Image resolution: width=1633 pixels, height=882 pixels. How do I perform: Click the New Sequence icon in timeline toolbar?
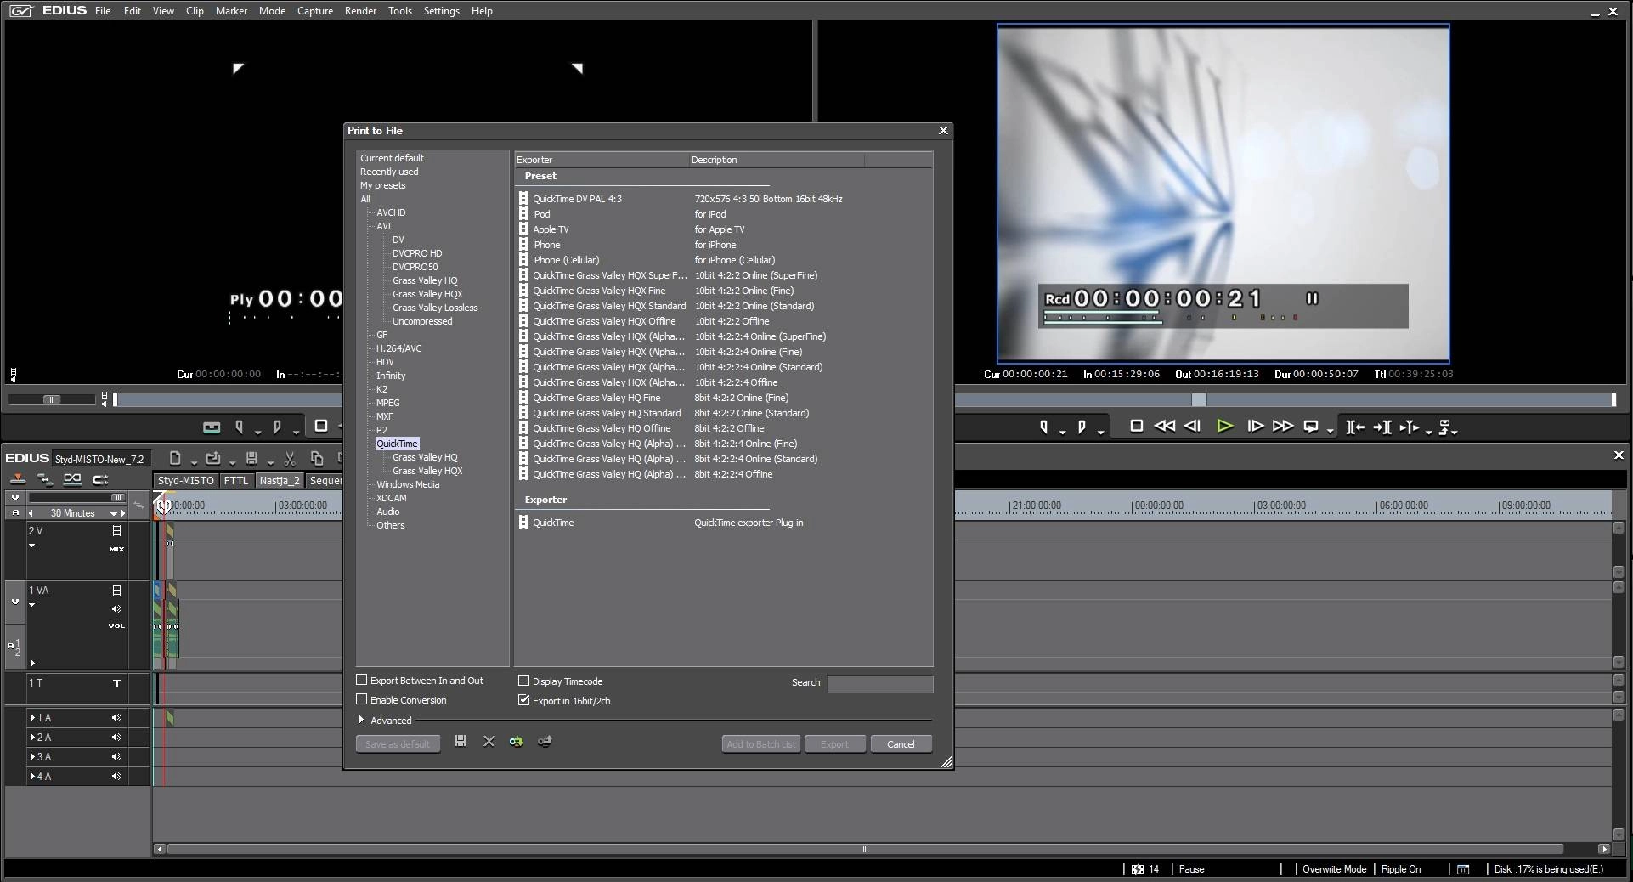click(x=175, y=458)
